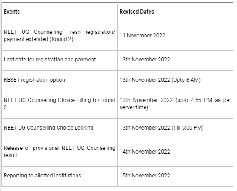The image size is (237, 191).
Task: Click 13th November 2022 (Till 5:00 PM)
Action: pyautogui.click(x=161, y=128)
